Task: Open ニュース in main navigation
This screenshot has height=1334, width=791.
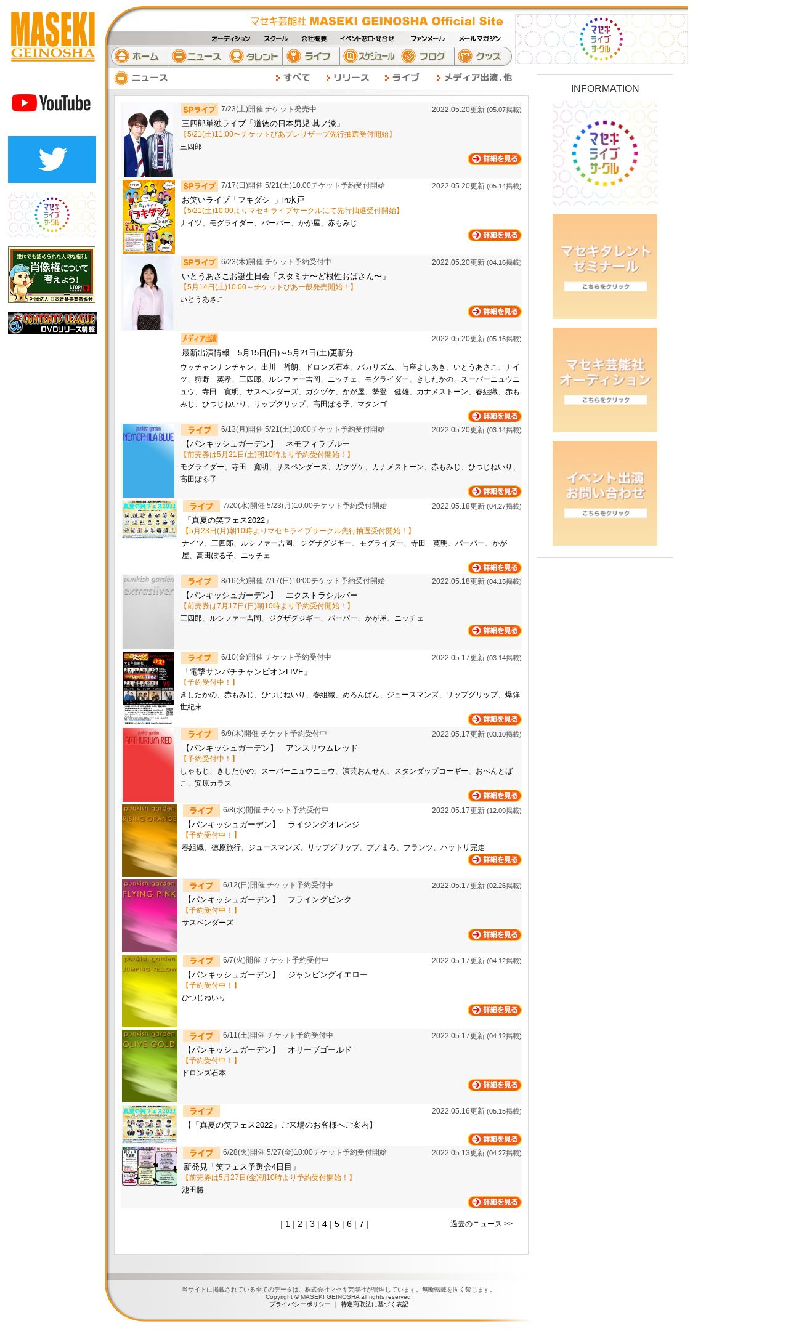Action: (x=197, y=56)
